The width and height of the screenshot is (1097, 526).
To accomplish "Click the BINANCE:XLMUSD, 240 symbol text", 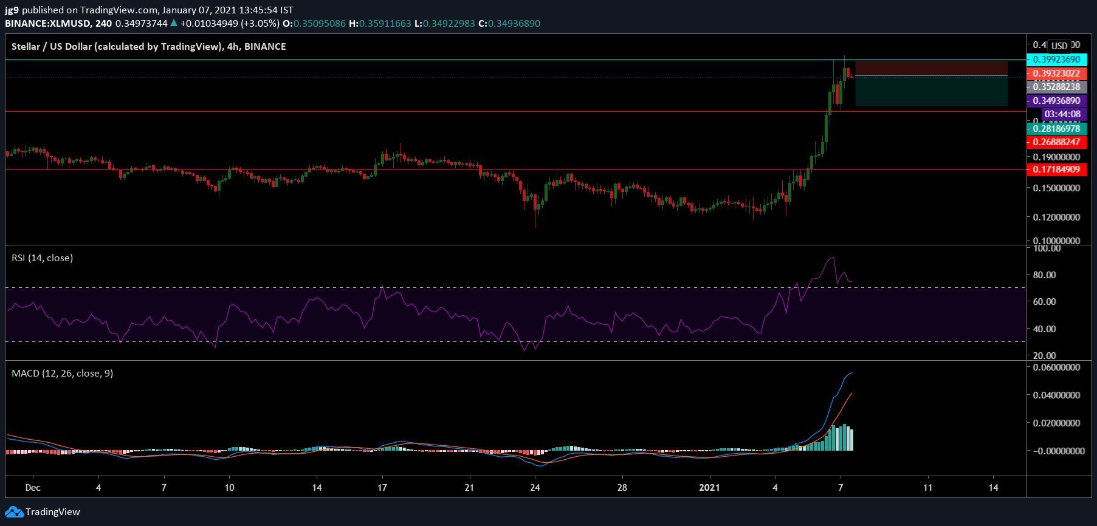I will point(58,24).
